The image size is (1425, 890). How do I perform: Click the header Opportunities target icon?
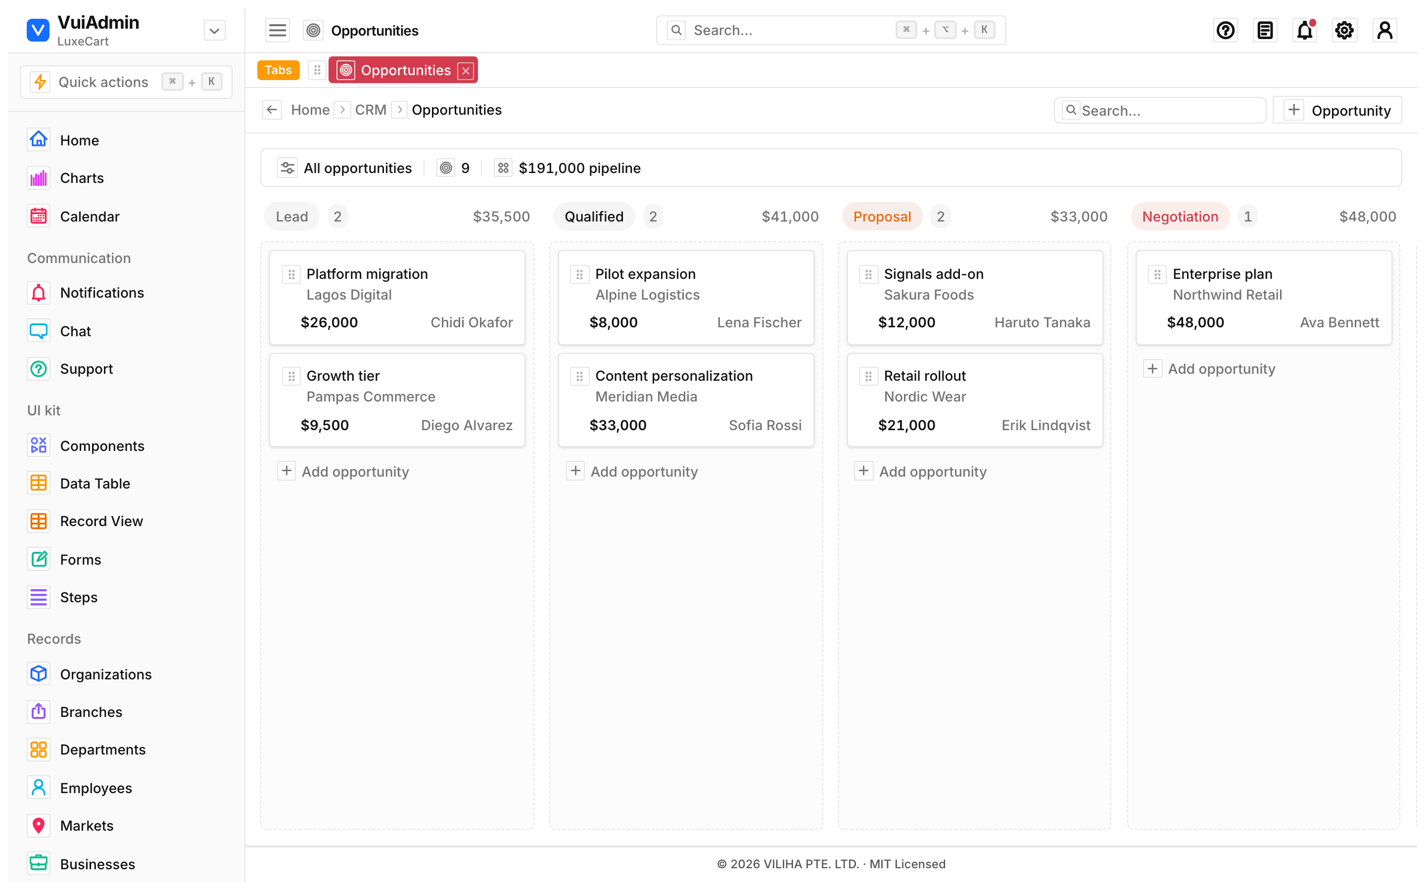tap(313, 30)
